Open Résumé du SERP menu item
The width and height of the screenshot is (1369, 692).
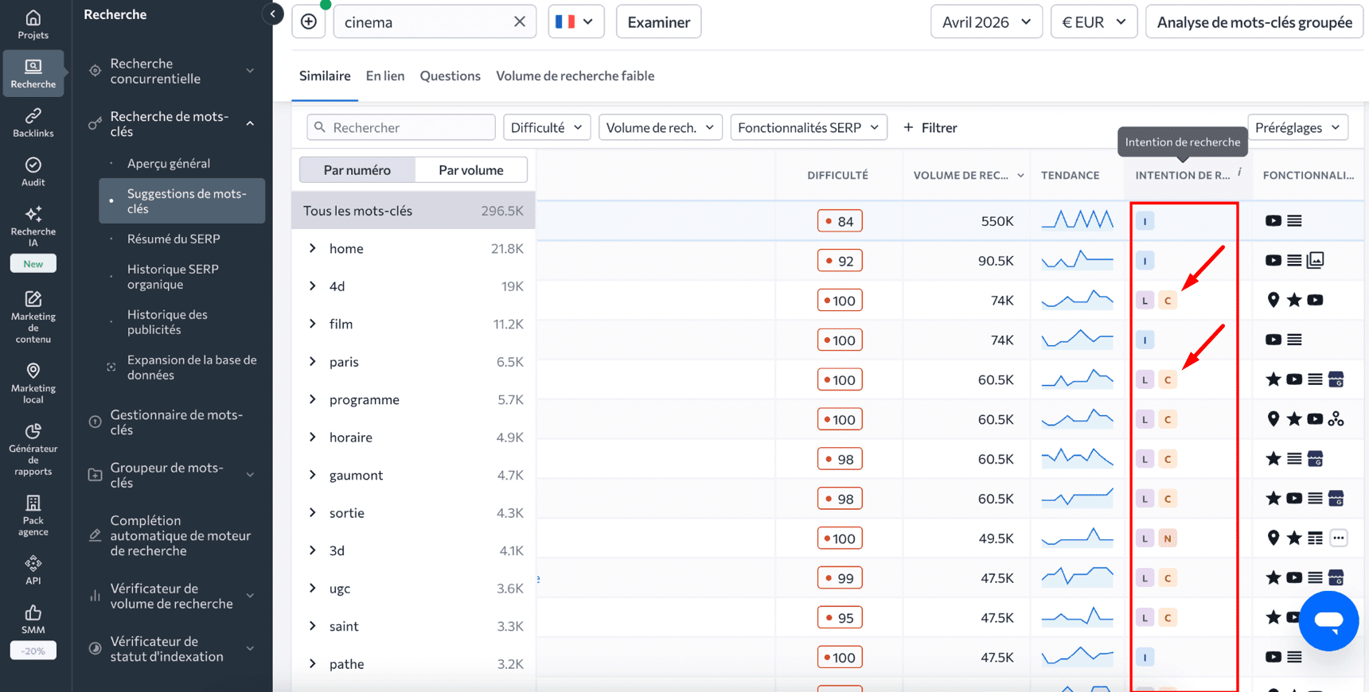click(174, 239)
